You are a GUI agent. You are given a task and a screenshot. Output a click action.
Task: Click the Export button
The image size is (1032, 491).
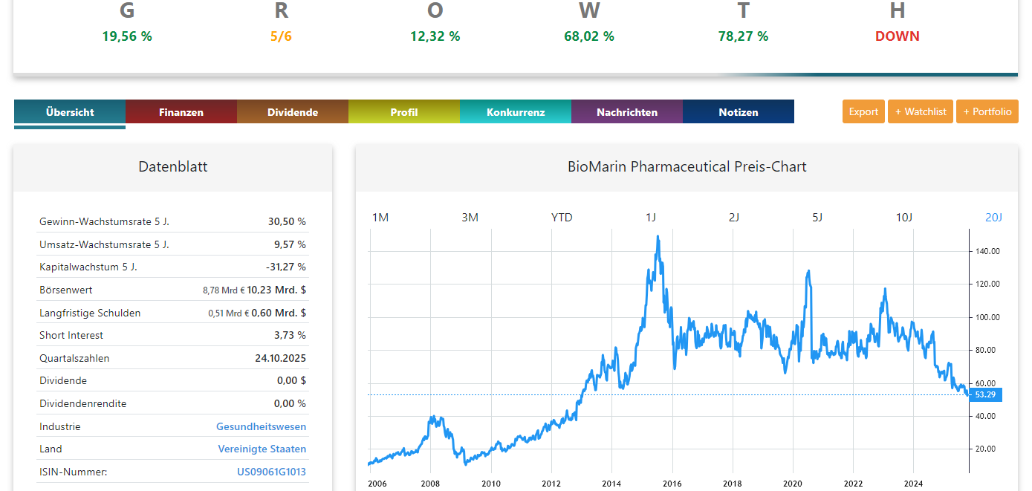[863, 111]
